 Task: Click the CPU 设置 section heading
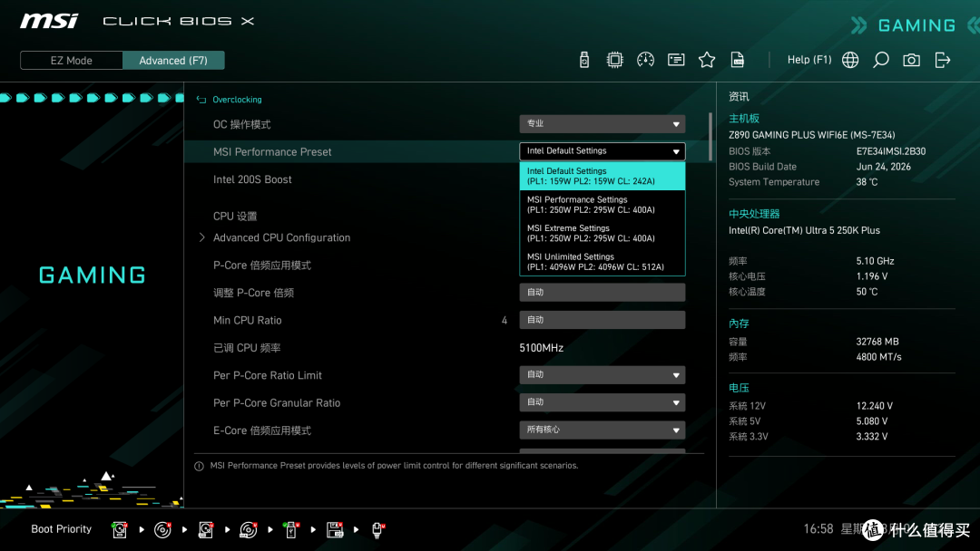(x=235, y=217)
